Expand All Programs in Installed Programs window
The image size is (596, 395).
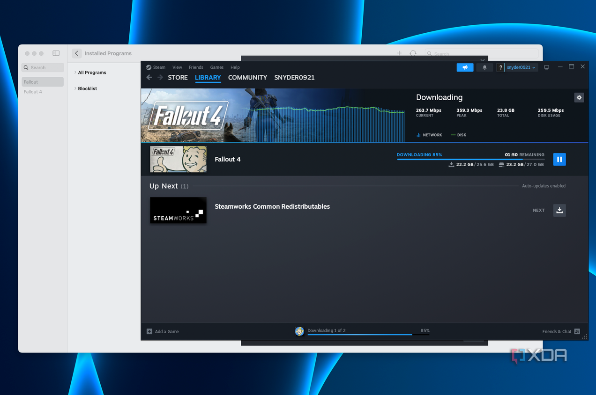pyautogui.click(x=75, y=73)
